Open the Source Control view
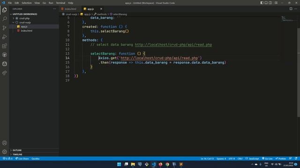The height and width of the screenshot is (168, 300). click(x=4, y=28)
